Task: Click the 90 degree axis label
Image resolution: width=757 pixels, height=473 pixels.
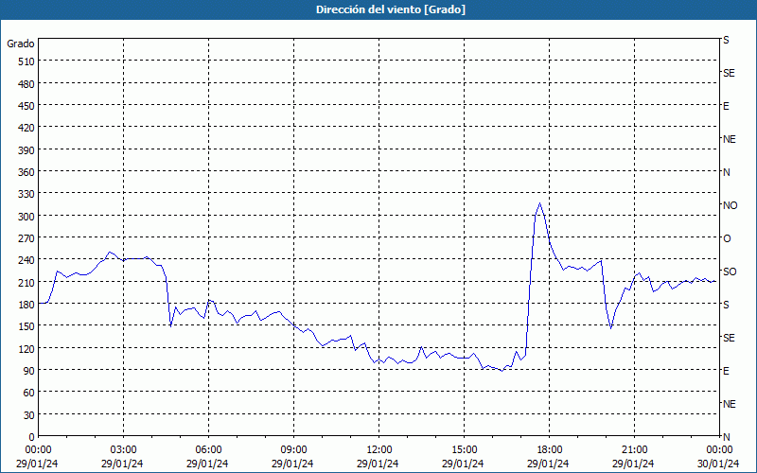Action: click(29, 371)
